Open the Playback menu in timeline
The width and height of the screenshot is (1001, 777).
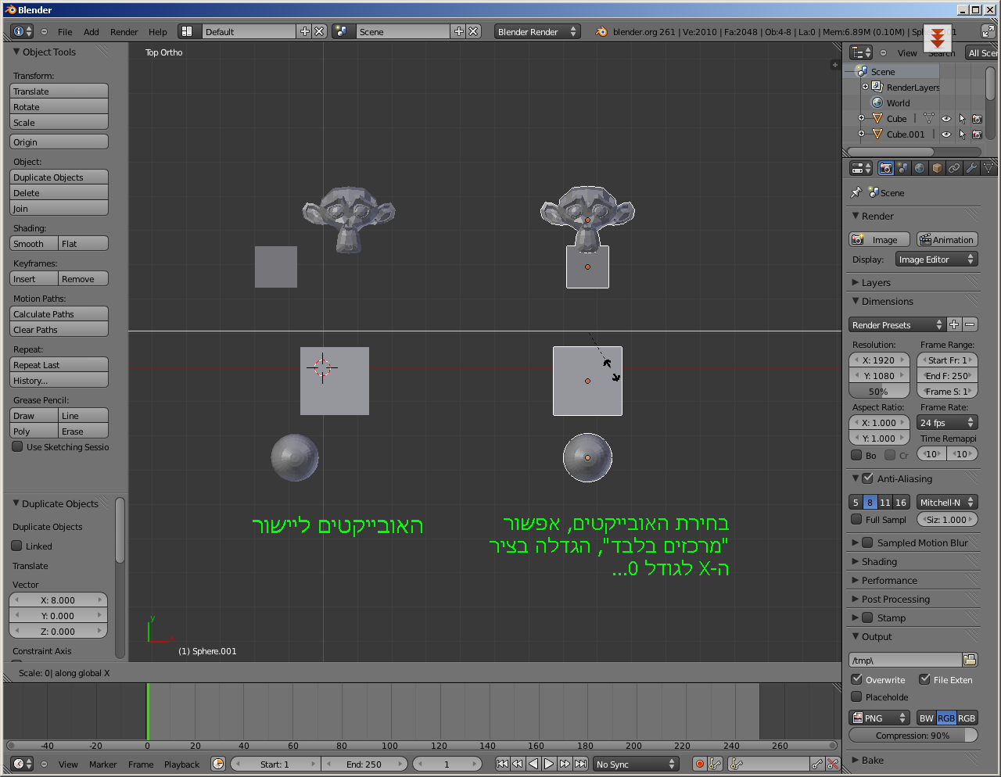click(x=181, y=764)
